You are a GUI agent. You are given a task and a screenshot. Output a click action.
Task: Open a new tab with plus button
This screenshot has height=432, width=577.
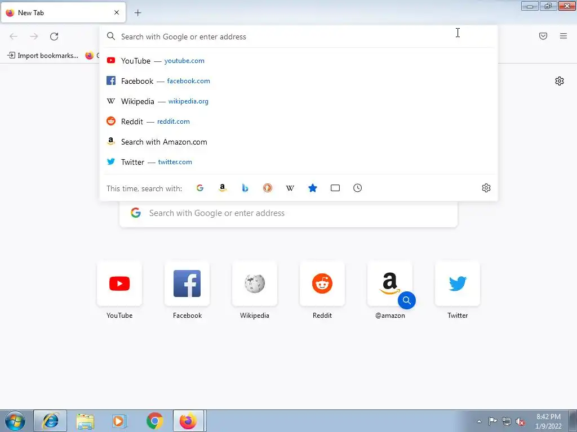tap(137, 13)
